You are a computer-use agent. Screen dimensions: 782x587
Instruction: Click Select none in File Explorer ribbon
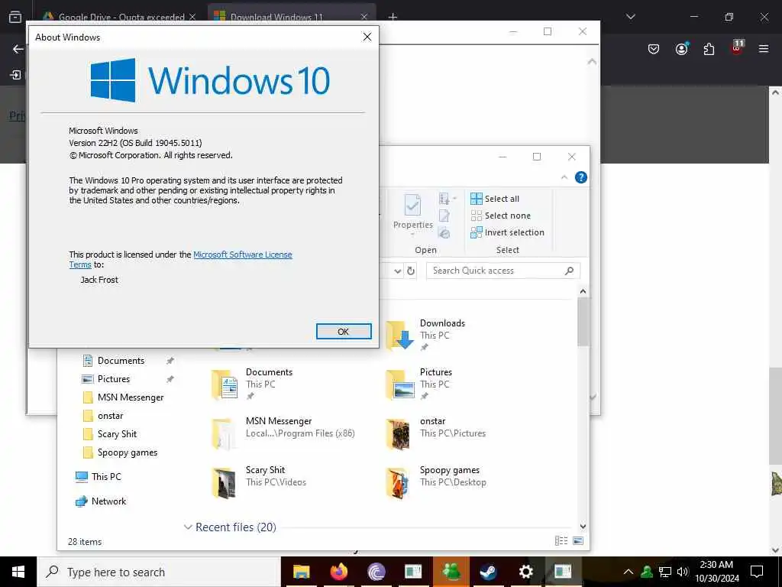[x=501, y=216]
